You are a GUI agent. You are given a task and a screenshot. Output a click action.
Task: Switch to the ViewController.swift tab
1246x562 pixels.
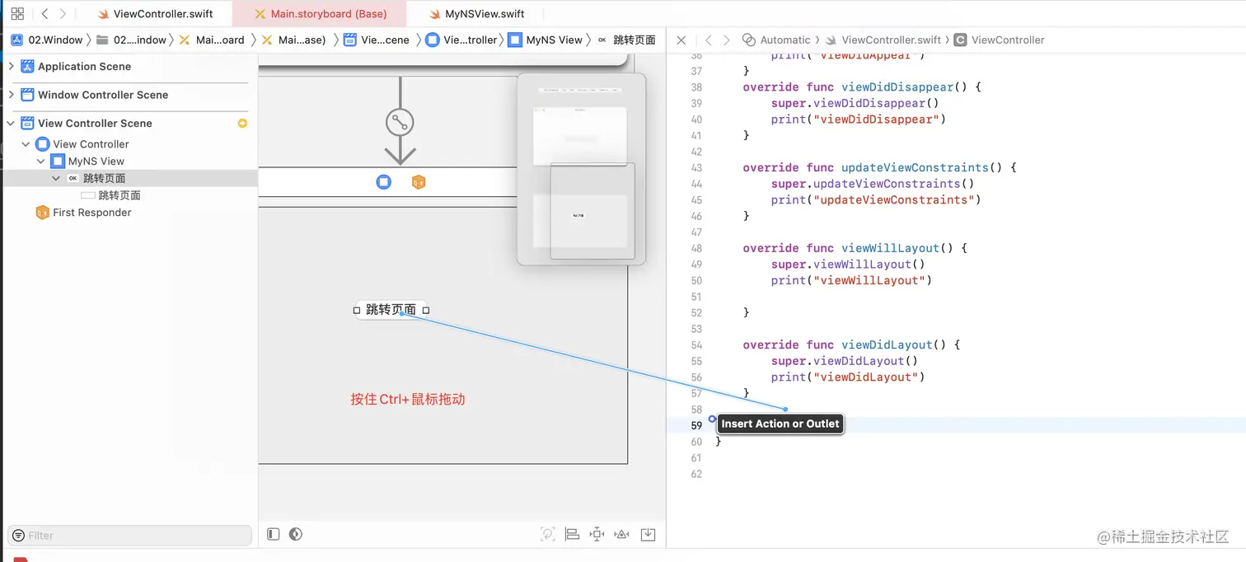[155, 14]
